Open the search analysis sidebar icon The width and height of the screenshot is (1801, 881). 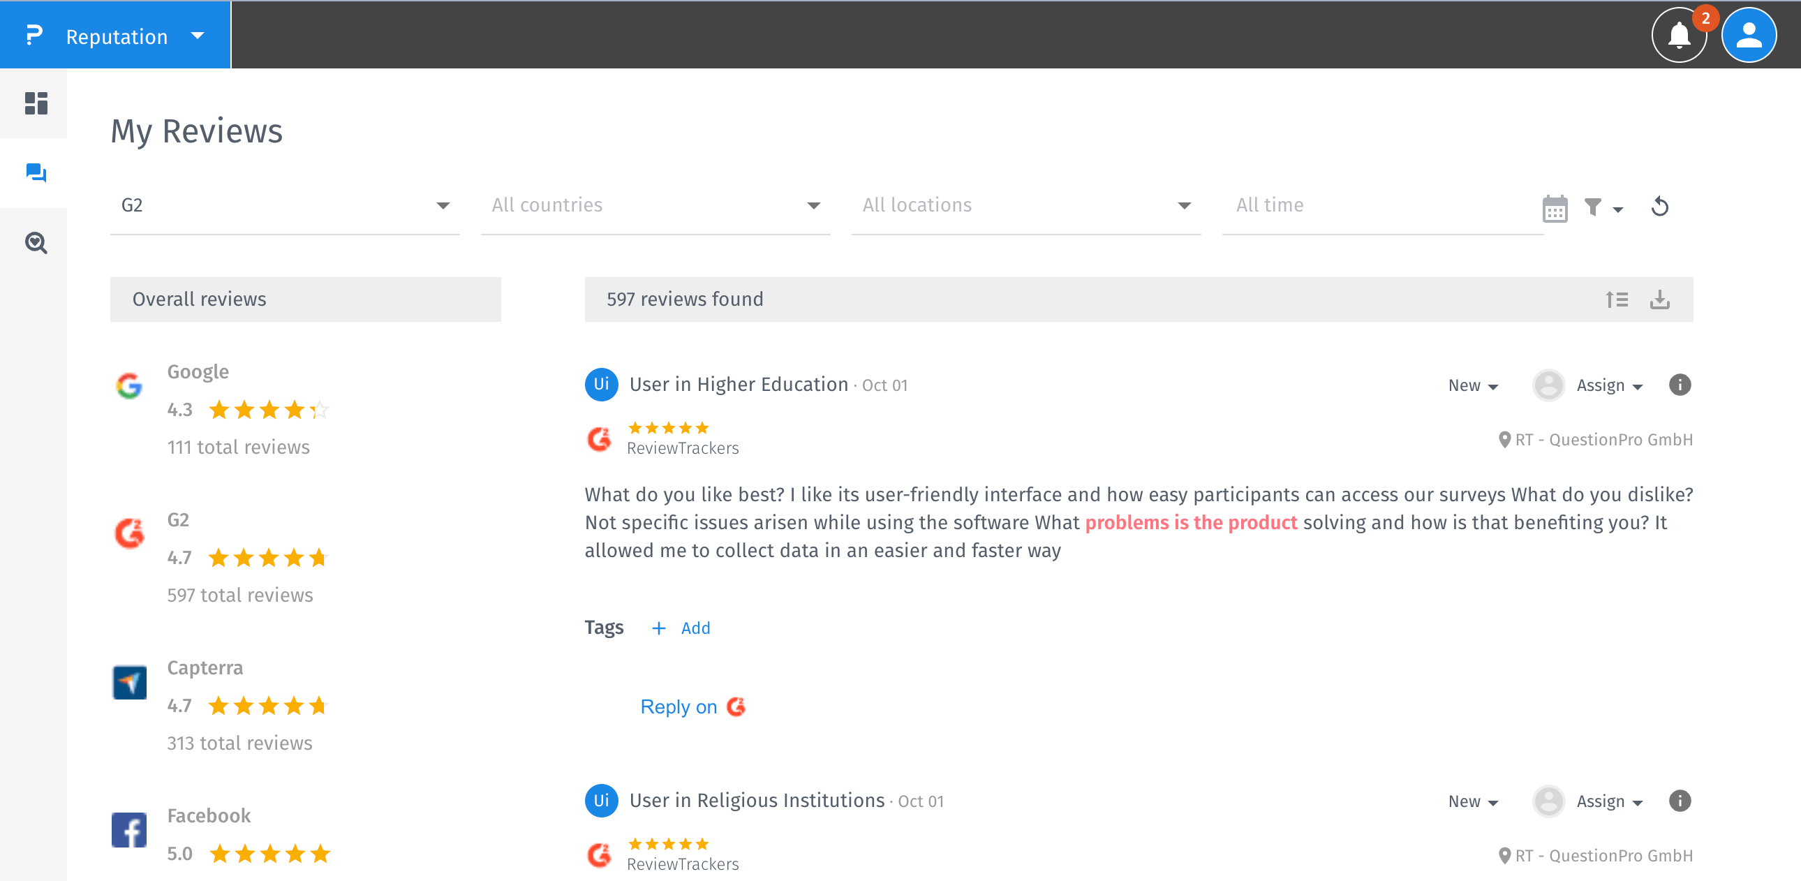(36, 243)
